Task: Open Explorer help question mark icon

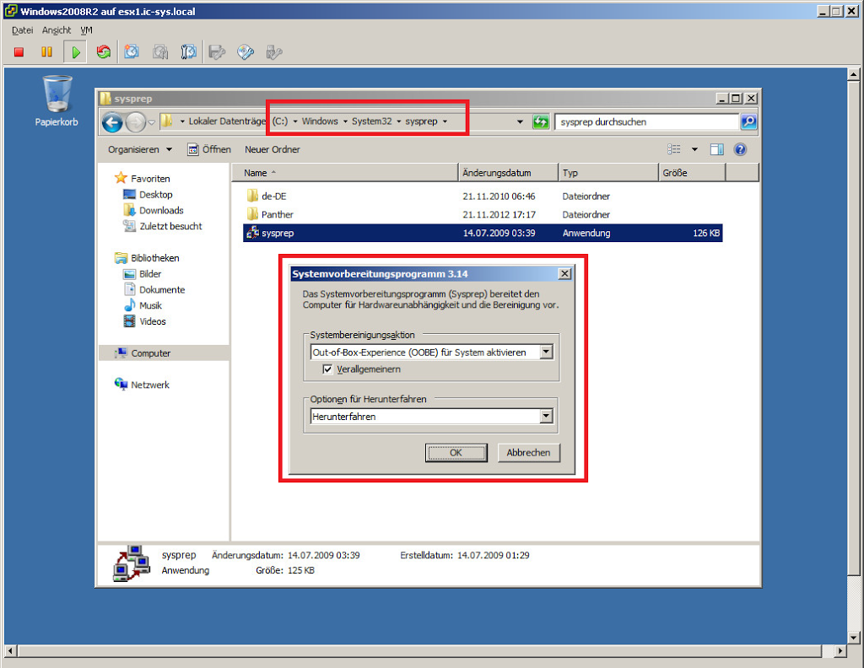Action: point(740,149)
